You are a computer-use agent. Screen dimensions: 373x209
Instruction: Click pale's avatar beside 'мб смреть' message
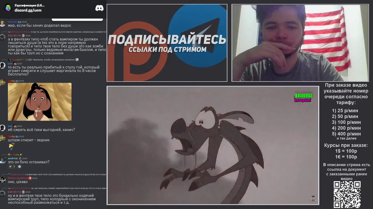point(3,128)
